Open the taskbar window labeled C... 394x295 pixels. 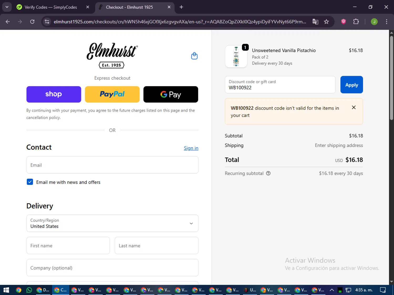tap(60, 290)
